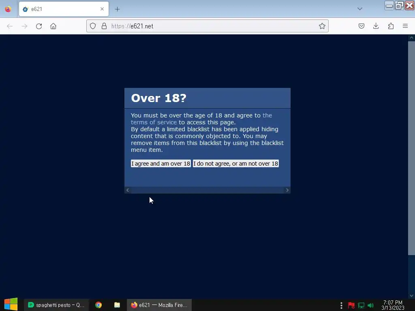415x311 pixels.
Task: Open the Extensions puzzle icon
Action: pos(391,26)
